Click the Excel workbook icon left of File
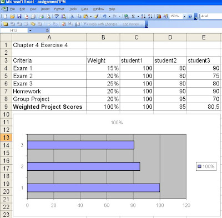The width and height of the screenshot is (222, 218). 5,9
